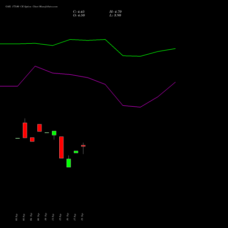Image resolution: width=228 pixels, height=228 pixels.
Task: Click the "18 Sep" date axis label
Action: pyautogui.click(x=82, y=217)
